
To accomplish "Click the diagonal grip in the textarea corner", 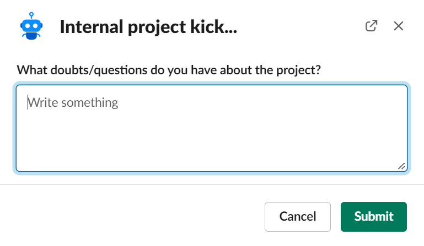I will [x=401, y=166].
